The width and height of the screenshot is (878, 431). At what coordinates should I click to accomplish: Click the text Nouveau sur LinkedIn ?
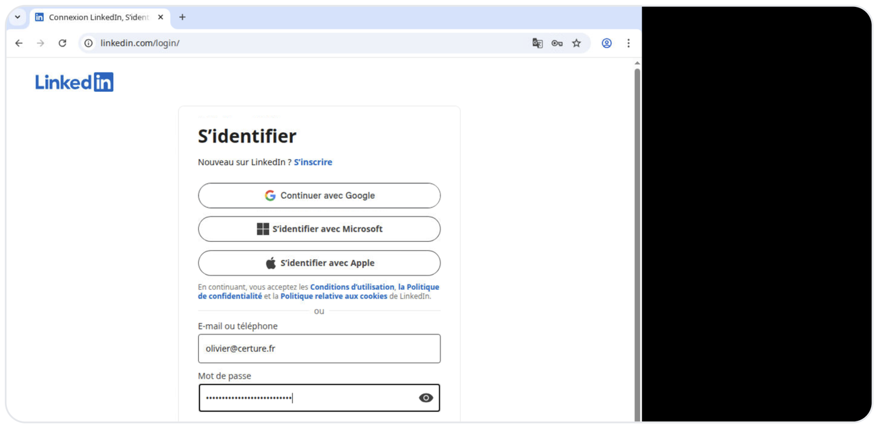(x=245, y=162)
